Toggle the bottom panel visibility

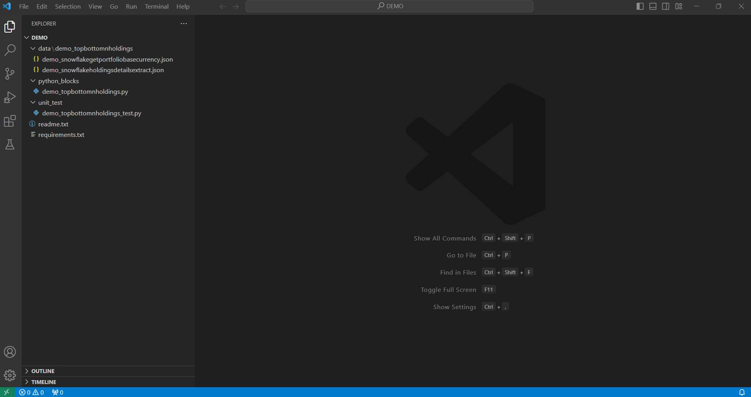(653, 6)
